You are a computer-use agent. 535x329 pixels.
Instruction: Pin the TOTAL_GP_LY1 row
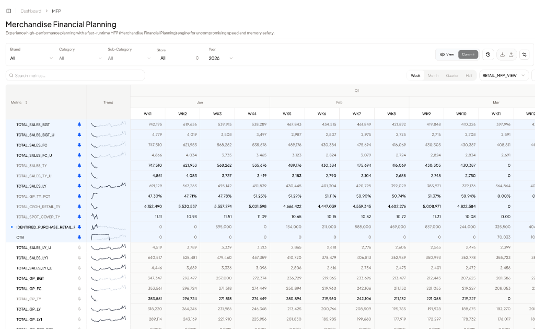click(x=79, y=320)
